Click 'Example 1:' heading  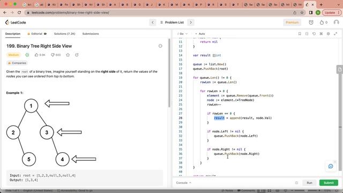pos(14,93)
